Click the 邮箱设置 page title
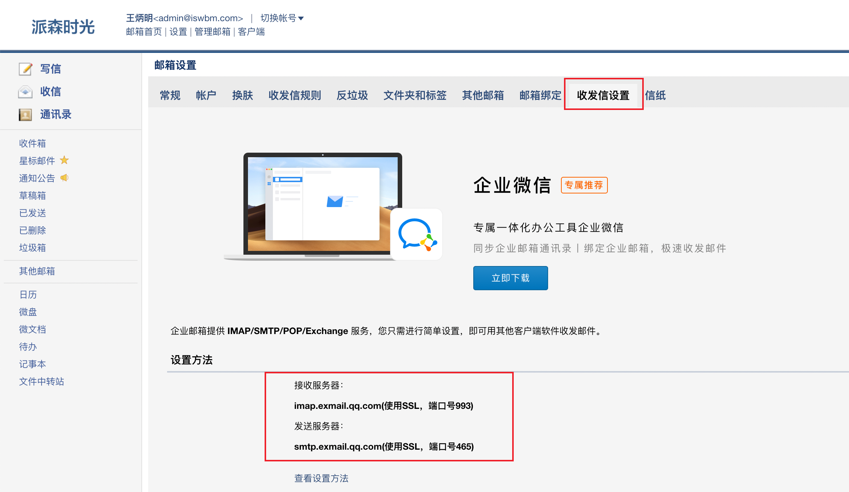The image size is (849, 492). [x=175, y=65]
